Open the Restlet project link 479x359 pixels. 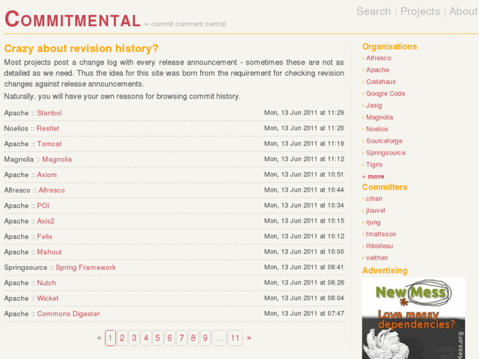[x=47, y=128]
